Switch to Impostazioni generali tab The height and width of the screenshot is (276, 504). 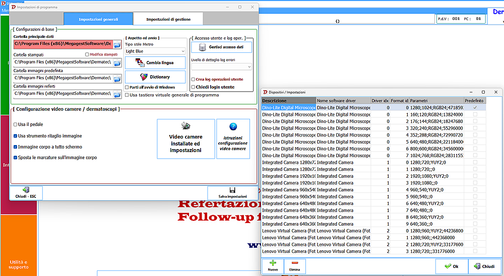tap(98, 19)
